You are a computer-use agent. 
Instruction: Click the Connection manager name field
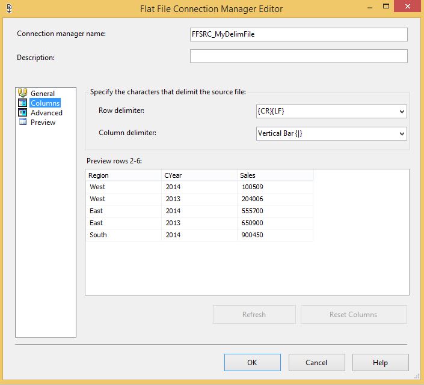tap(298, 34)
